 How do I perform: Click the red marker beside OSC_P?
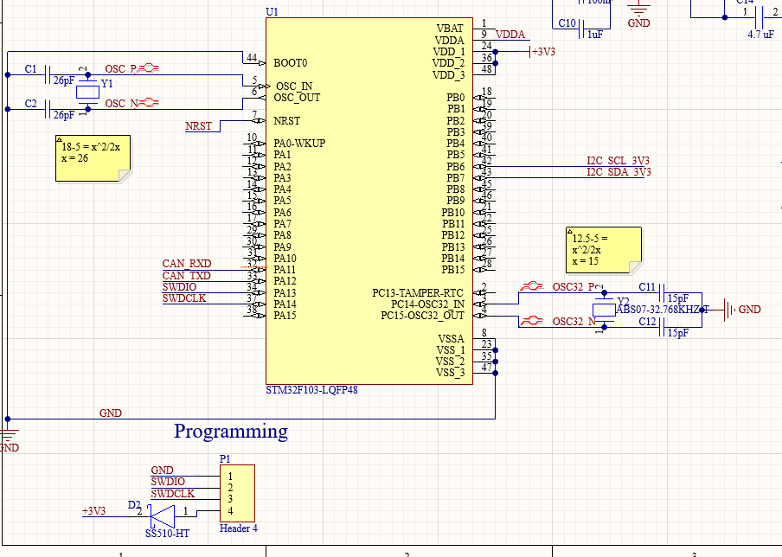click(148, 68)
